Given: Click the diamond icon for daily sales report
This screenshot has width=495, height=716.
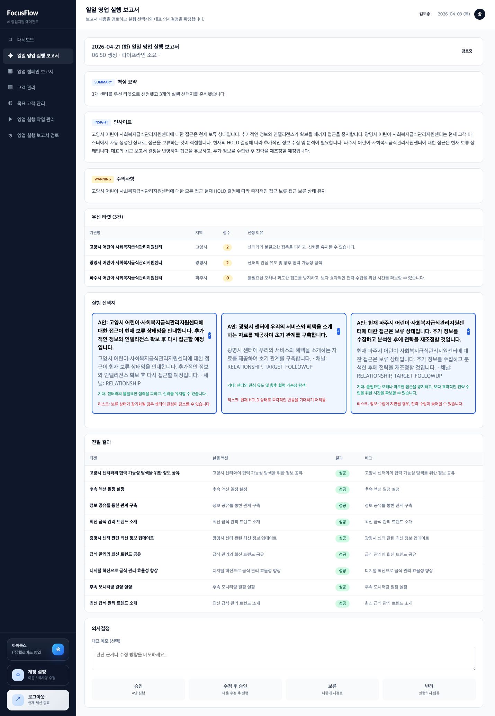Looking at the screenshot, I should click(x=10, y=55).
